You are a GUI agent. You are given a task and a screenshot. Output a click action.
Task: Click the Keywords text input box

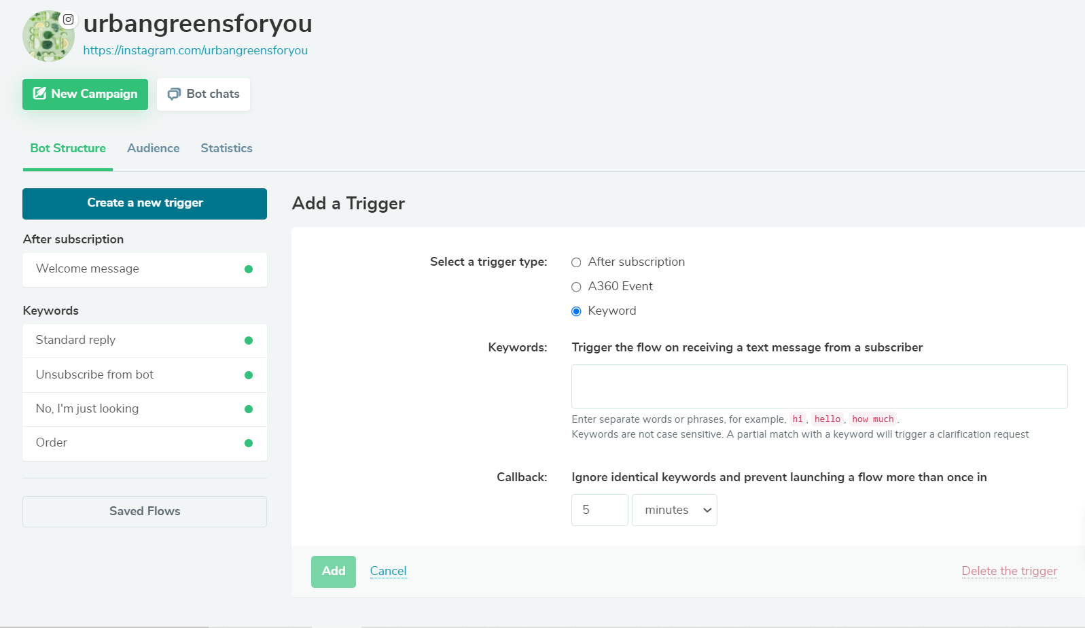pos(819,386)
